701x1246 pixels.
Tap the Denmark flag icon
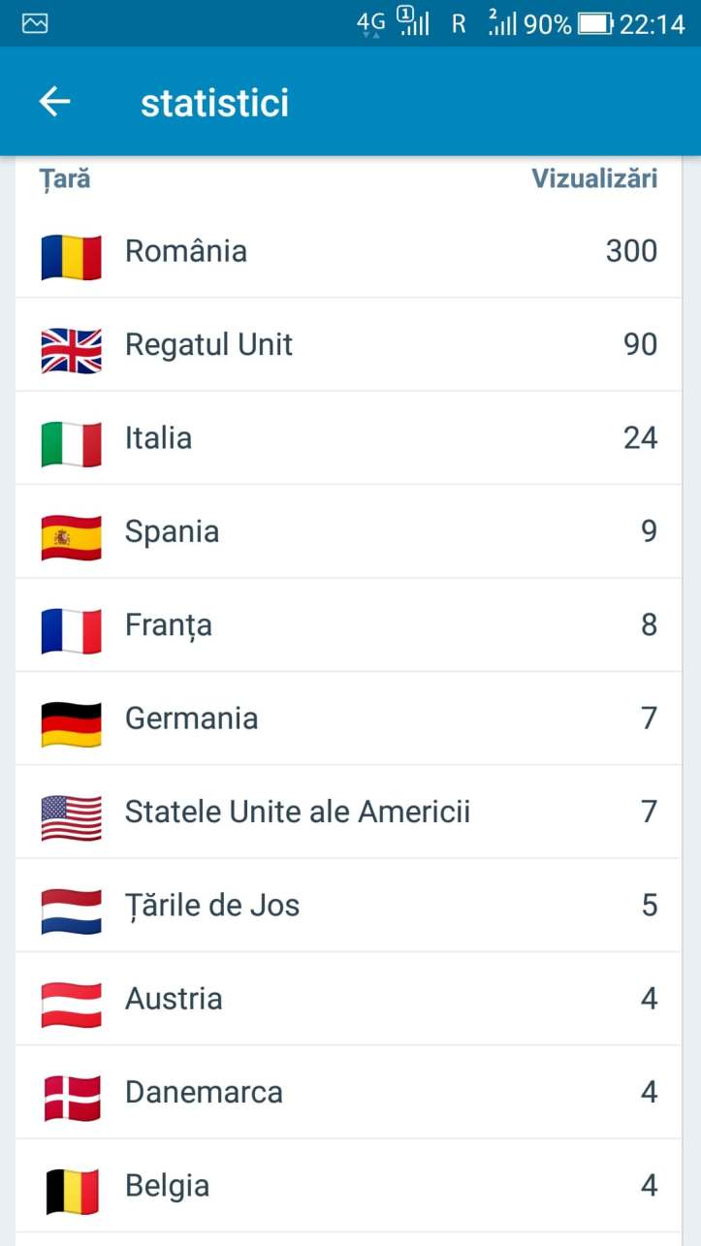click(72, 1099)
